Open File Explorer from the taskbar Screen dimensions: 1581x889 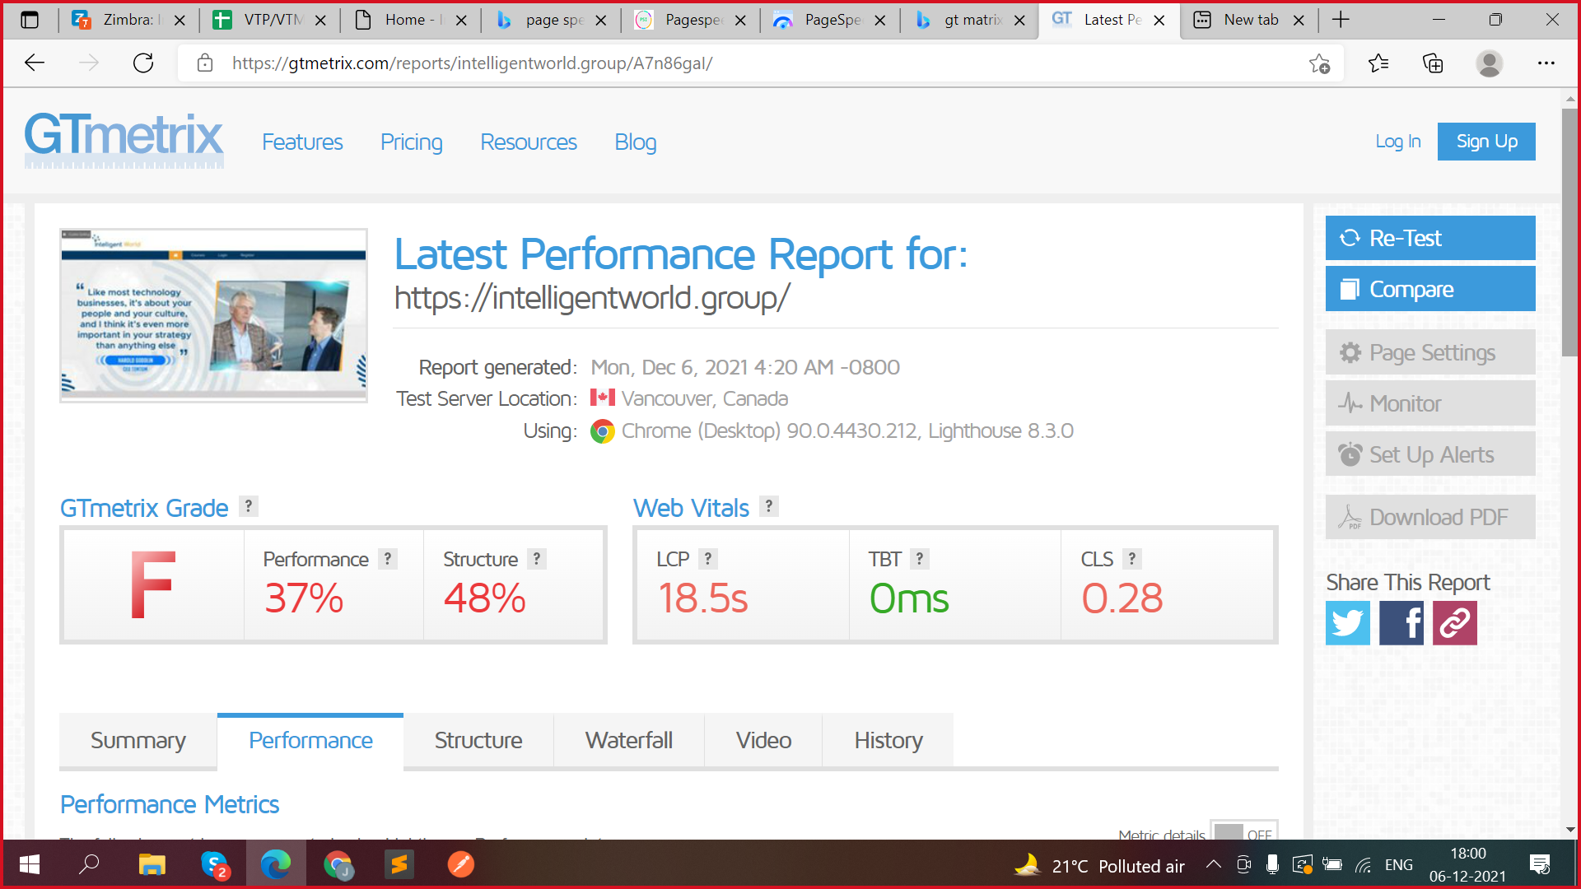pyautogui.click(x=152, y=864)
